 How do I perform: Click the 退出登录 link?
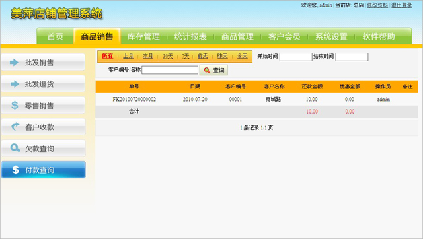coord(401,5)
